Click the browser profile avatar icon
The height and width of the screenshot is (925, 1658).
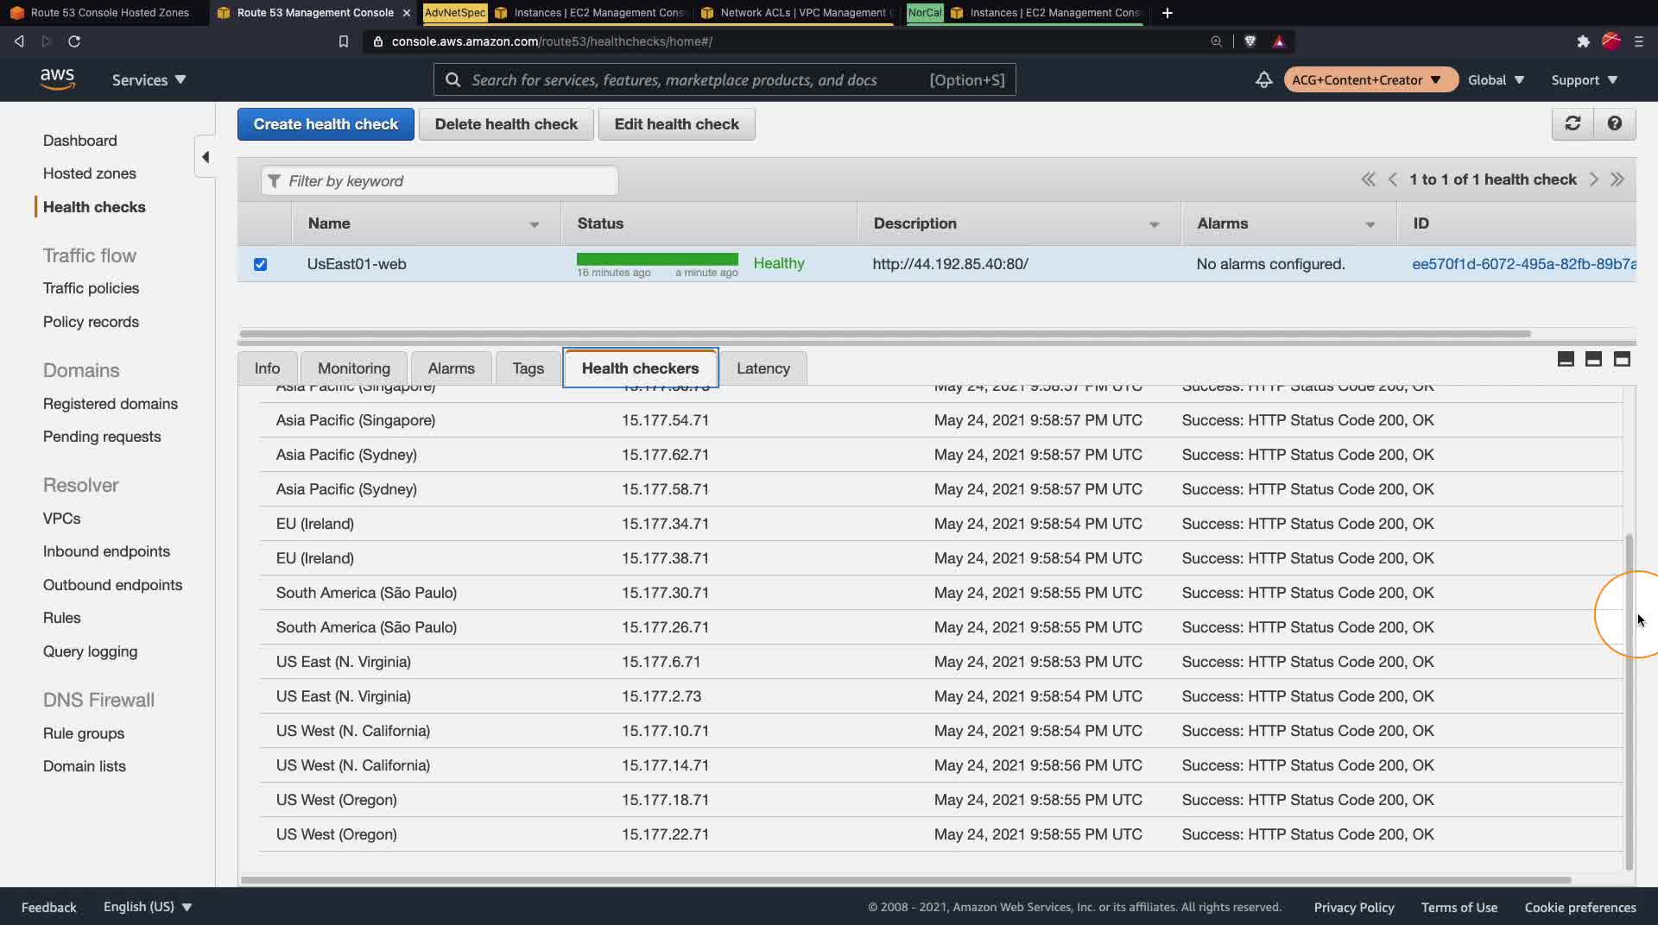click(x=1611, y=41)
